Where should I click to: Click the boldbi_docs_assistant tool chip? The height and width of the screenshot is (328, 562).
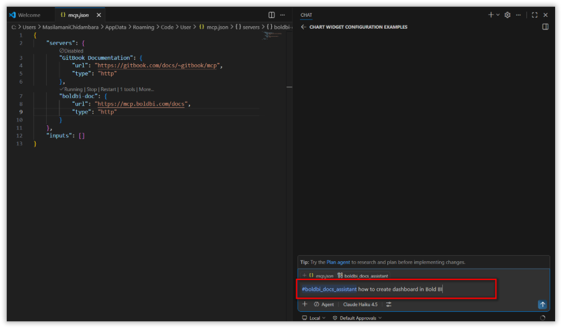click(363, 276)
